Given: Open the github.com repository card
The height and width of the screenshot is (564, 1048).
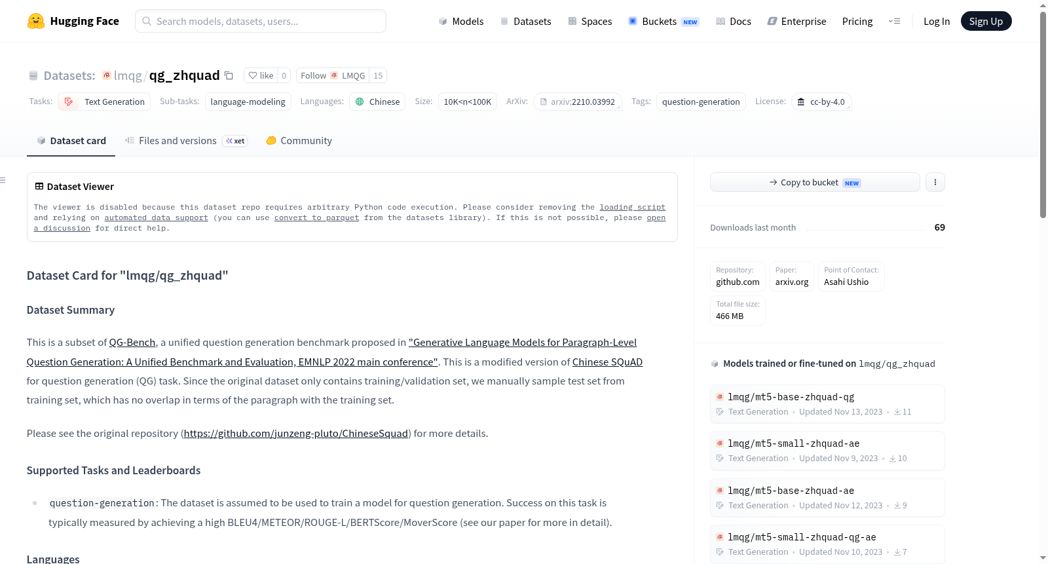Looking at the screenshot, I should tap(738, 276).
